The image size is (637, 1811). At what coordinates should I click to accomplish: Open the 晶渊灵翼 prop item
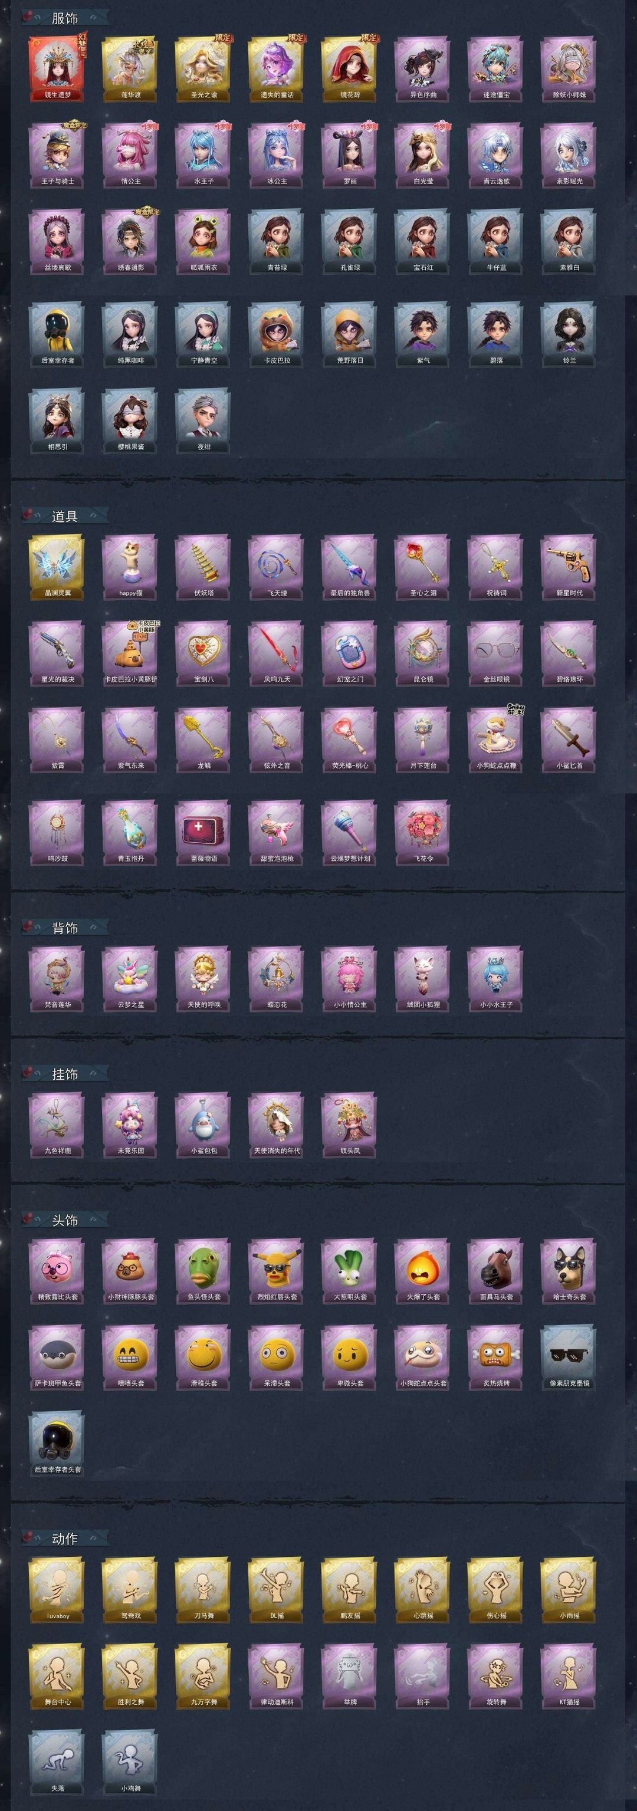coord(57,567)
